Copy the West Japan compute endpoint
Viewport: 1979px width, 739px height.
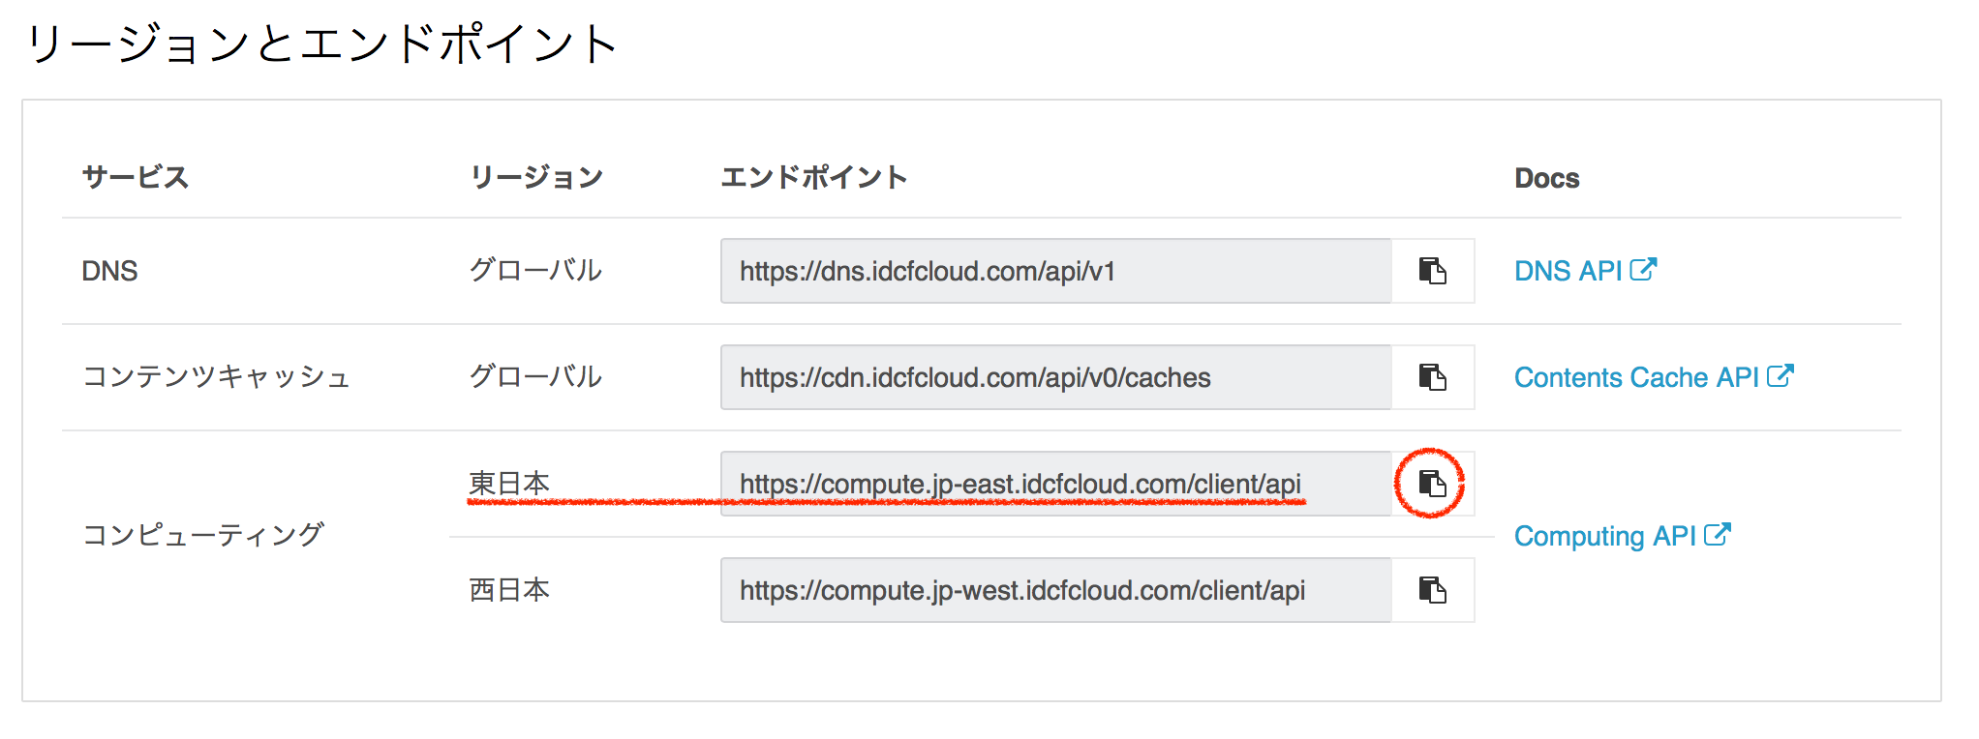tap(1432, 590)
